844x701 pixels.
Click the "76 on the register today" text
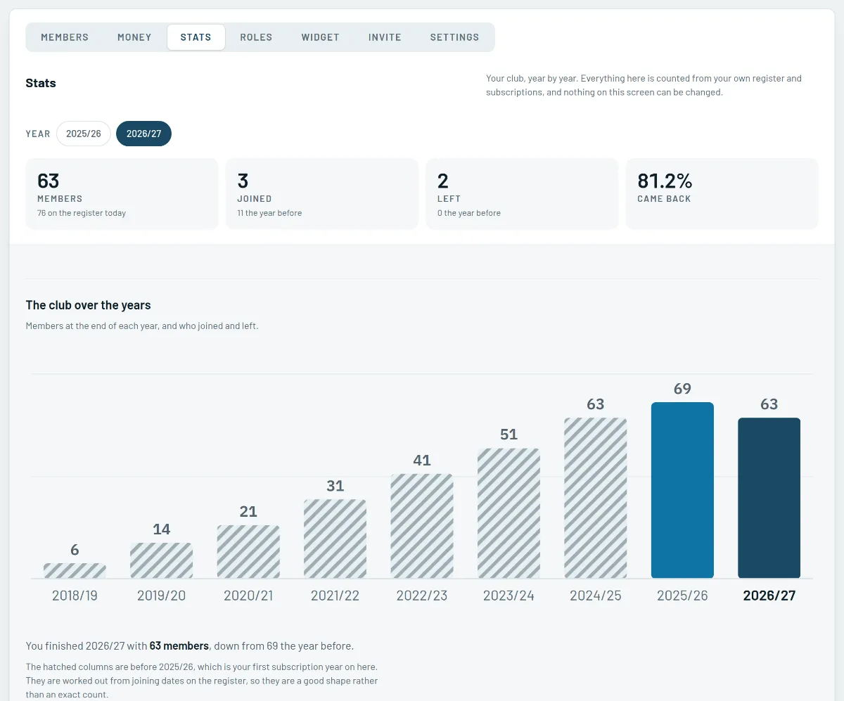point(82,213)
